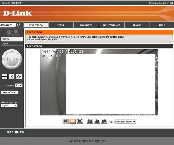
Task: Move camera right on the PTZ pad
Action: coord(20,59)
